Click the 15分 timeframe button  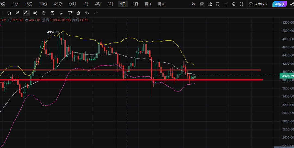(29, 4)
